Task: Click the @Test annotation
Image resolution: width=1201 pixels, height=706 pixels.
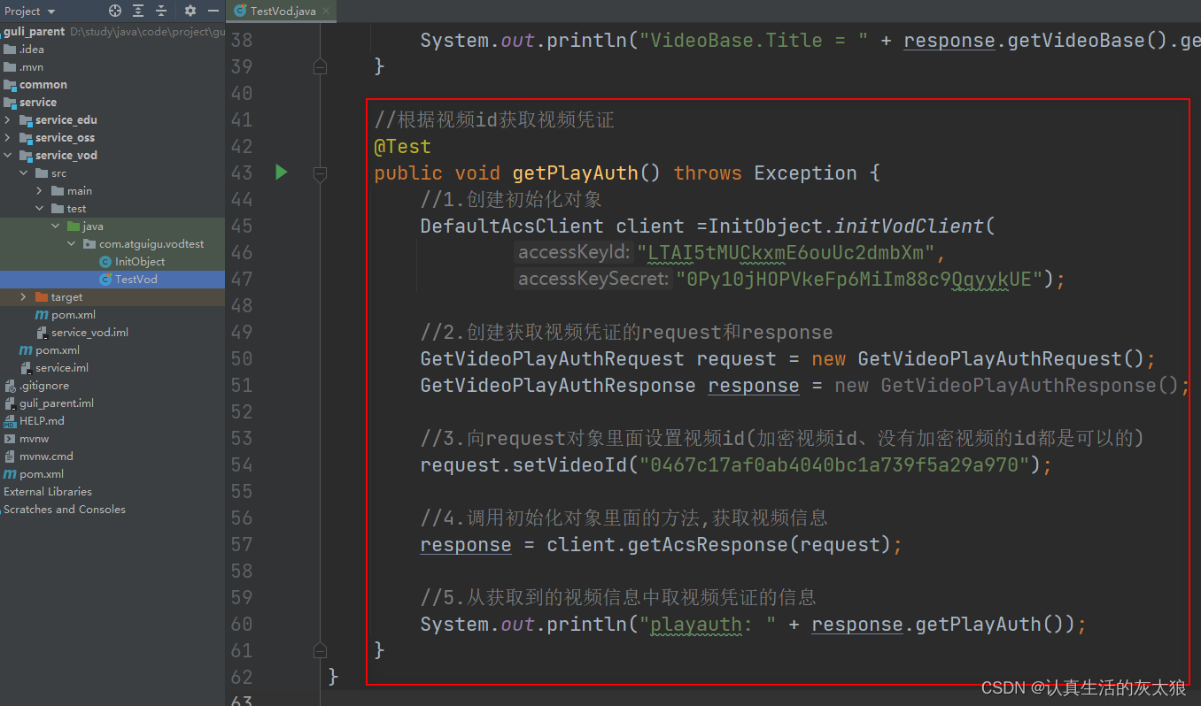Action: [x=403, y=146]
